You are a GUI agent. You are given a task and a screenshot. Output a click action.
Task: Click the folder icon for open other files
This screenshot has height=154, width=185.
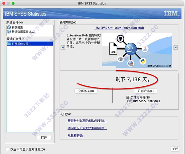[x=9, y=44]
